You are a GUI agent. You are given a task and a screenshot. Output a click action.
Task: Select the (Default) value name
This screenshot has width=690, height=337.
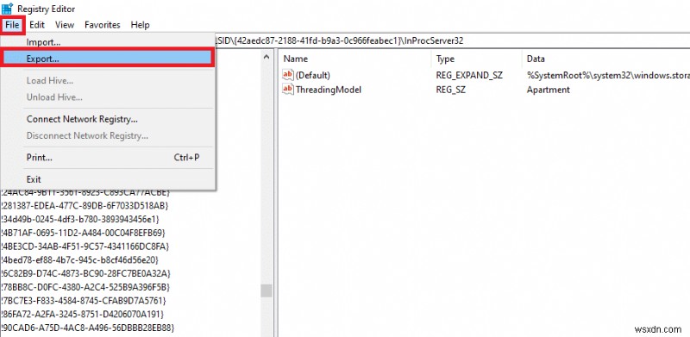(x=313, y=75)
